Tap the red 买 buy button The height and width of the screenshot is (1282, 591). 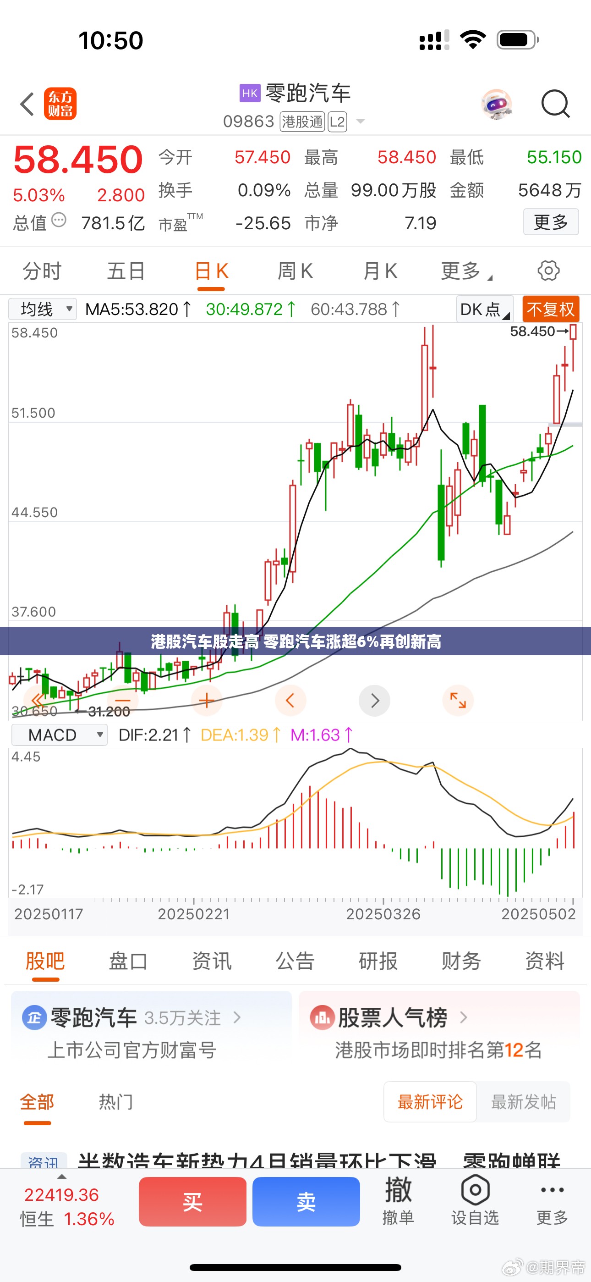[192, 1201]
